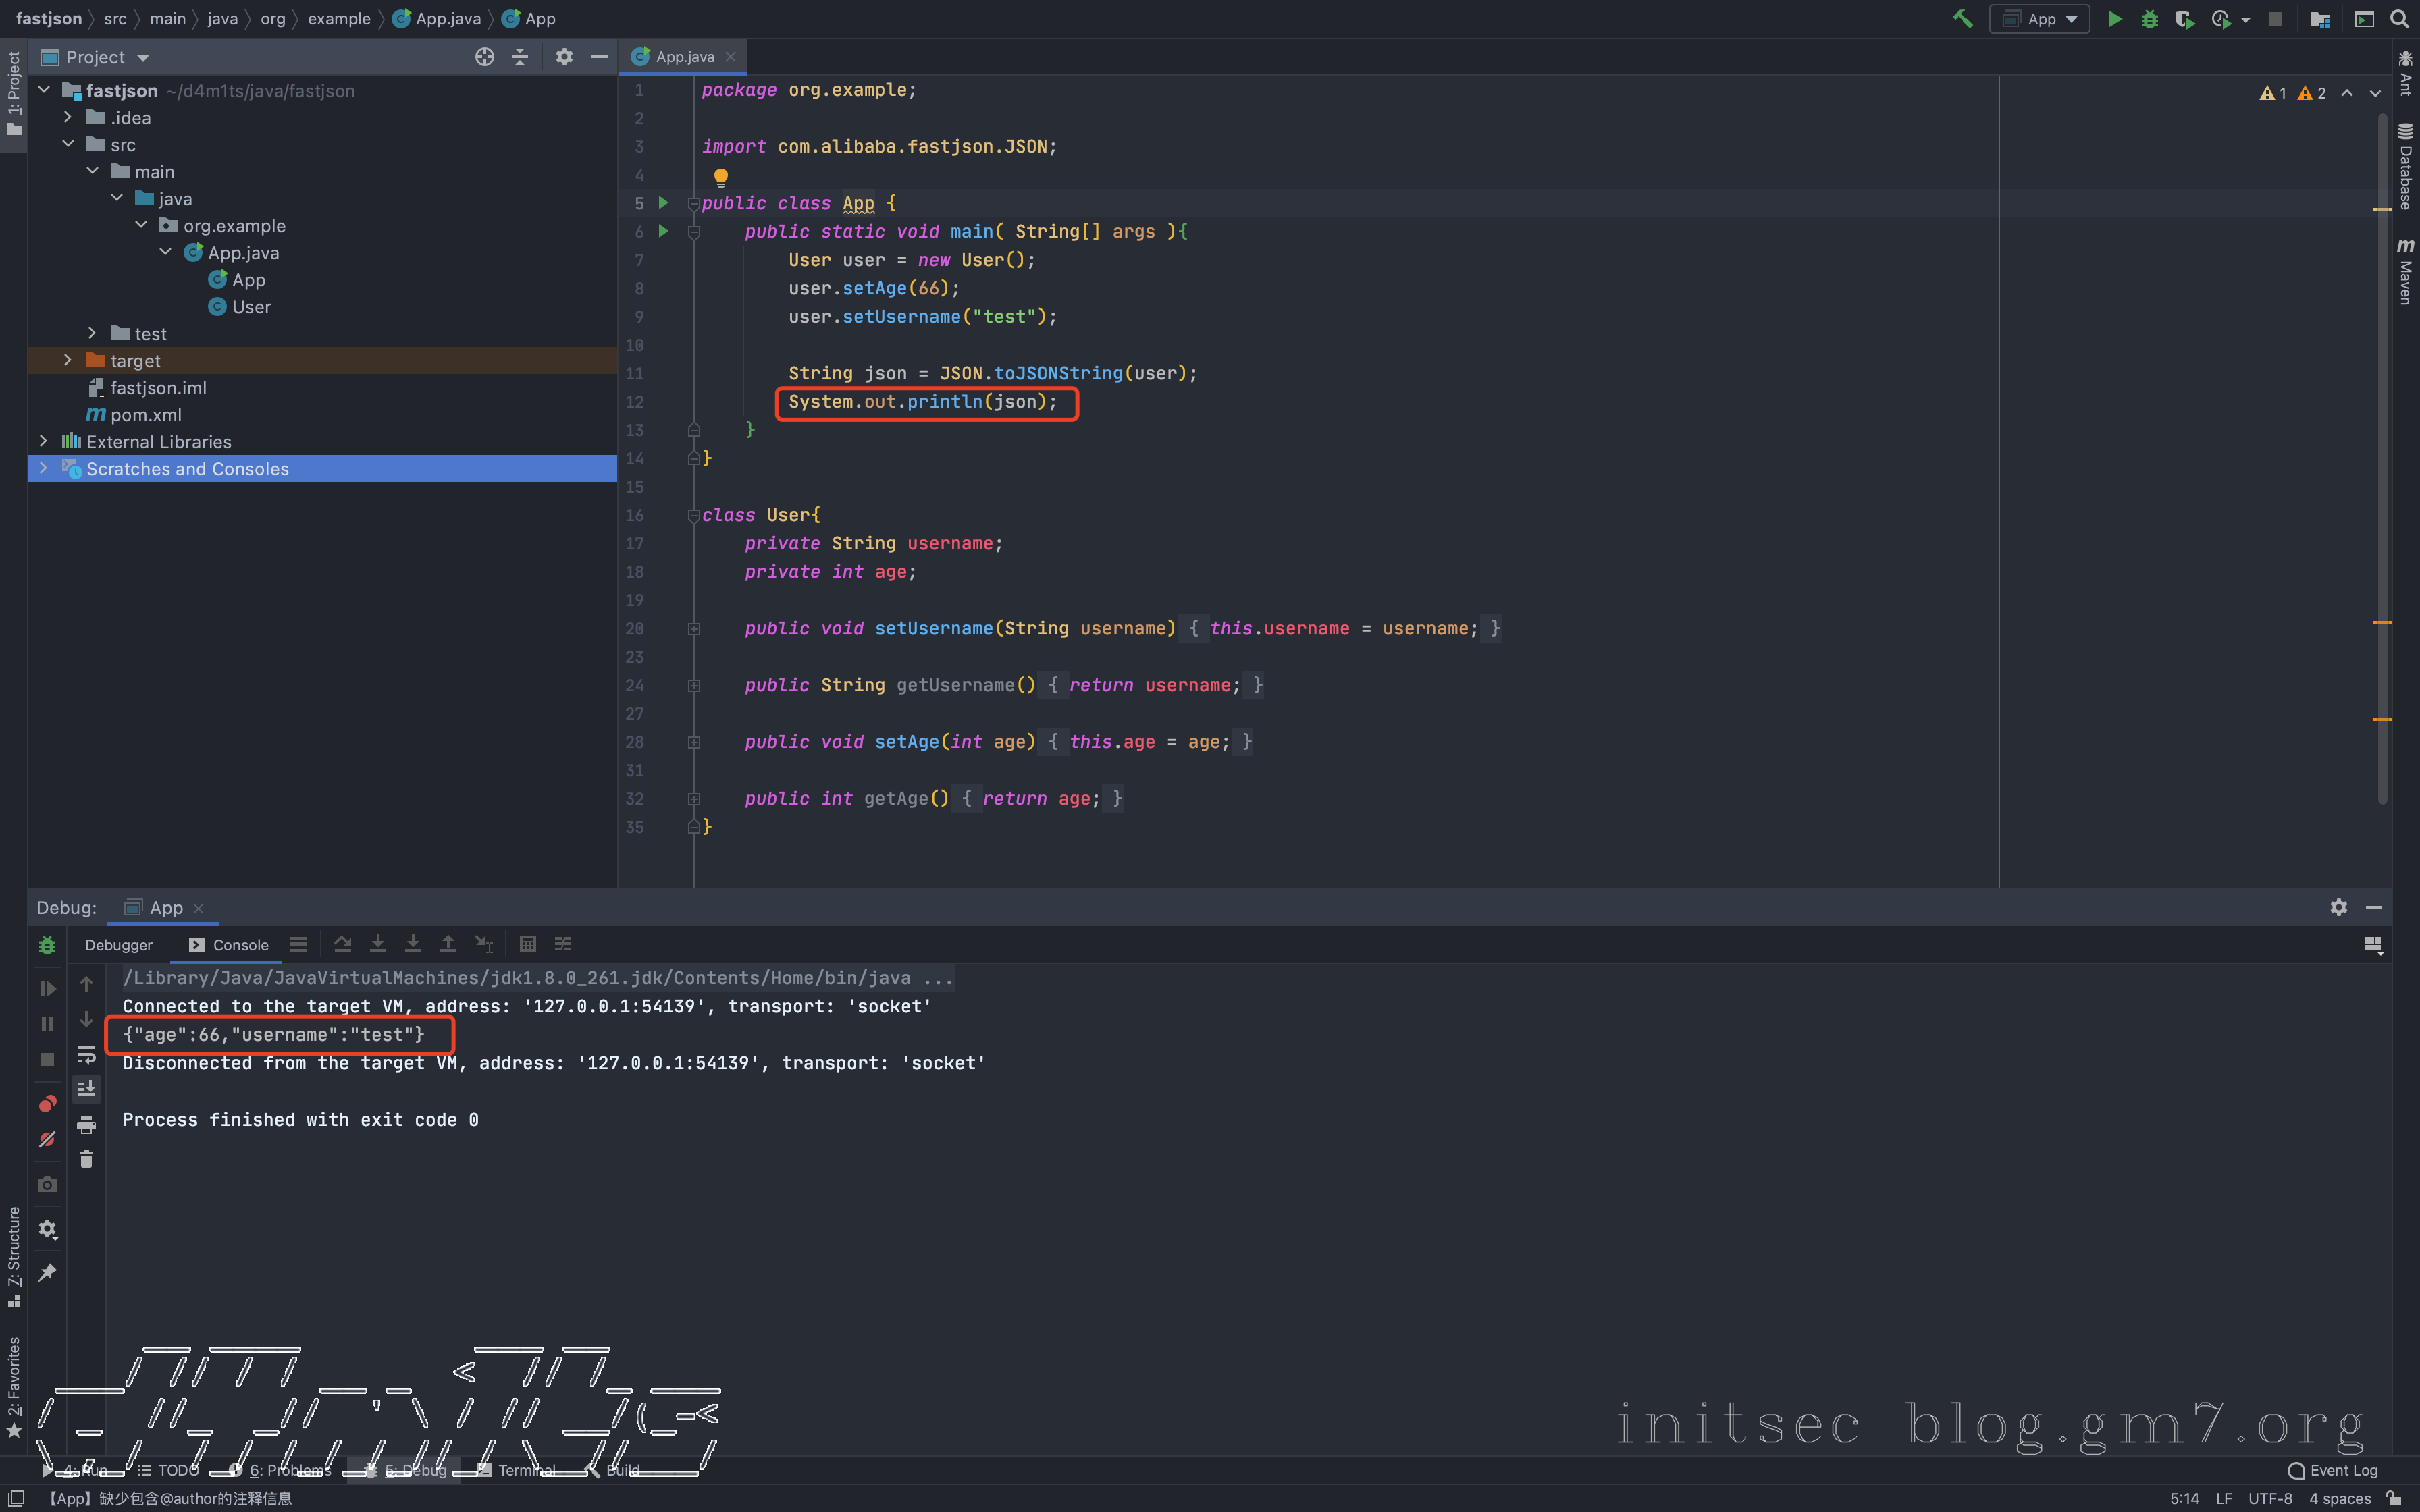Toggle soft-wrap in the console output

point(86,1055)
